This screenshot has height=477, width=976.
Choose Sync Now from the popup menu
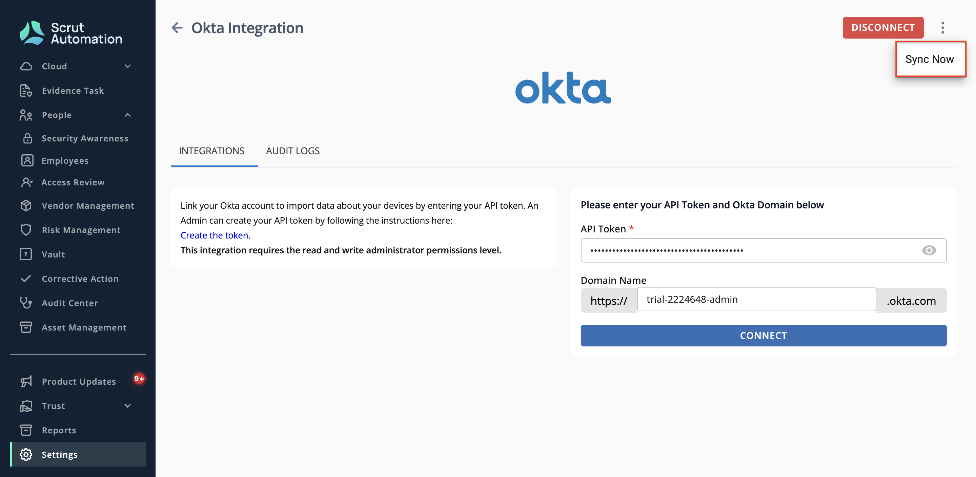[x=931, y=59]
